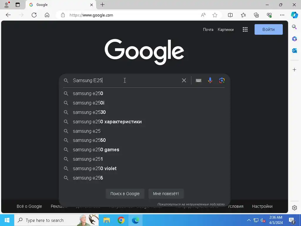301x226 pixels.
Task: Enable Read aloud icon in address bar
Action: 203,15
